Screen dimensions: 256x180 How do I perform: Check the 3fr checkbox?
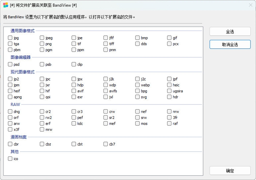coord(169,117)
